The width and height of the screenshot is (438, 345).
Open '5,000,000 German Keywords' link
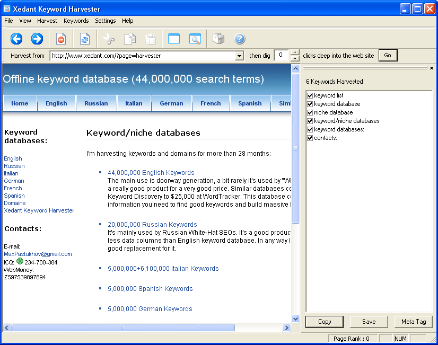click(x=150, y=309)
